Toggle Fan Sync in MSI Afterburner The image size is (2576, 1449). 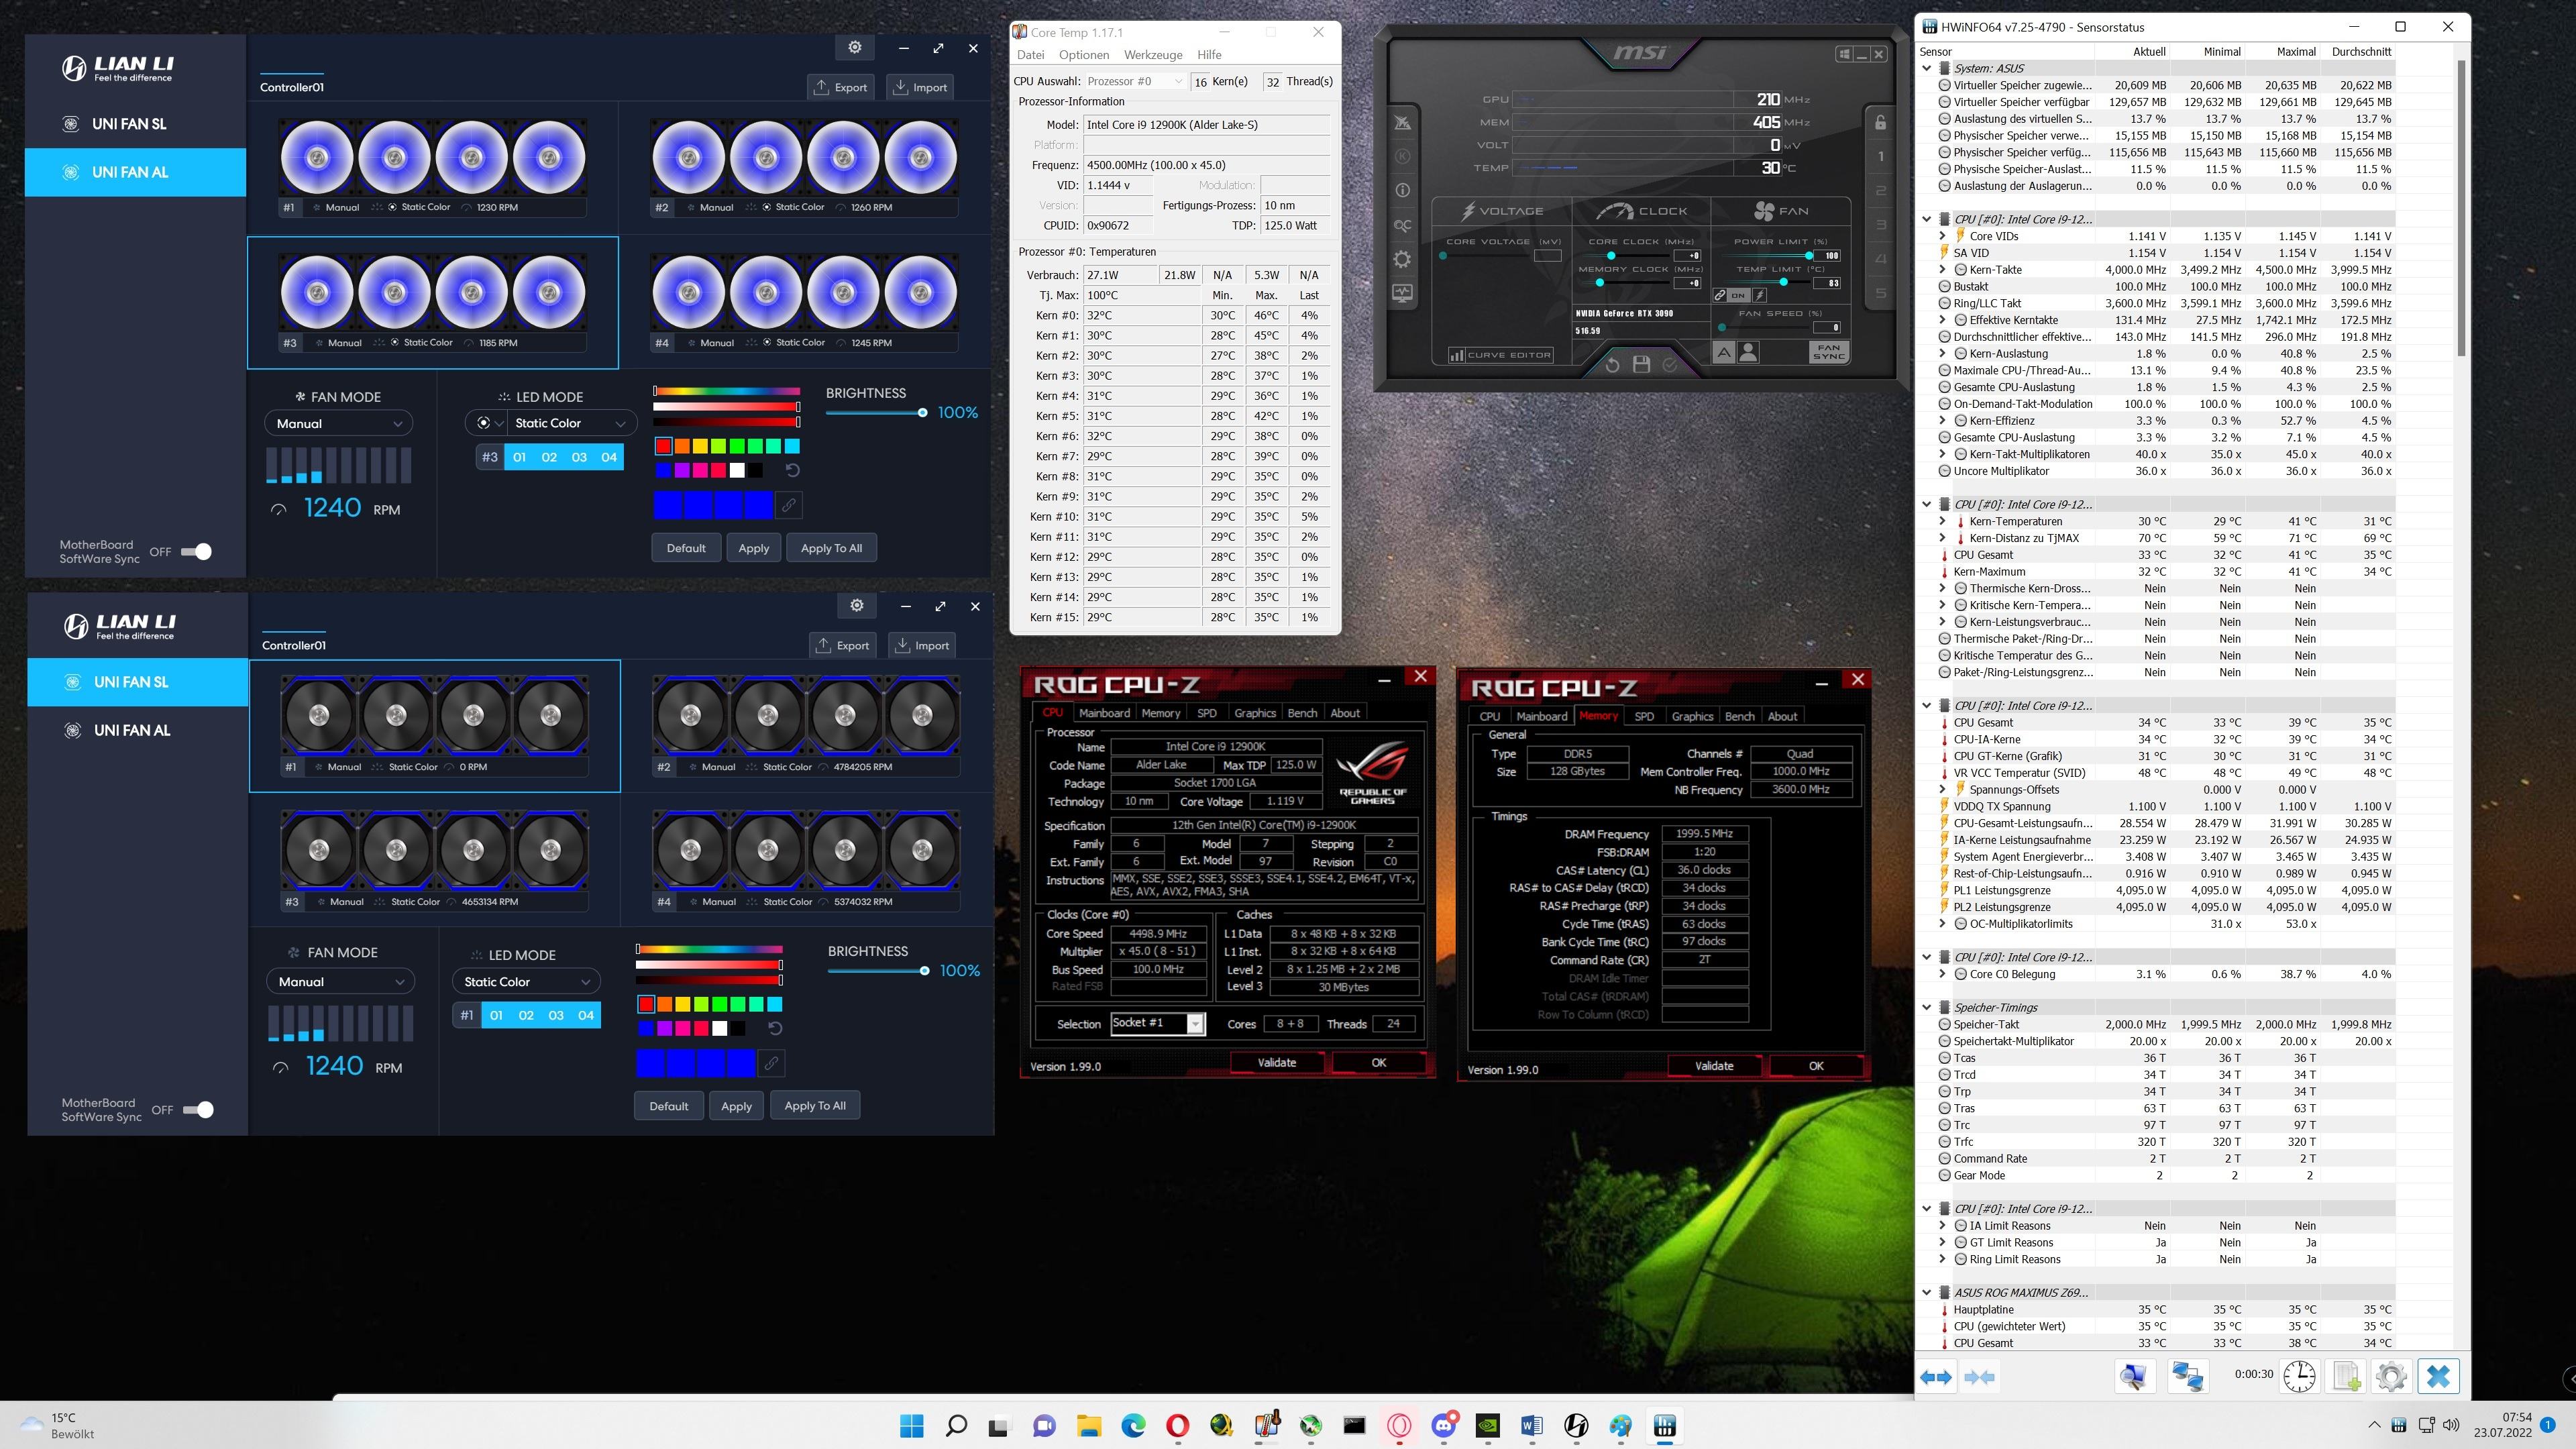click(1829, 352)
